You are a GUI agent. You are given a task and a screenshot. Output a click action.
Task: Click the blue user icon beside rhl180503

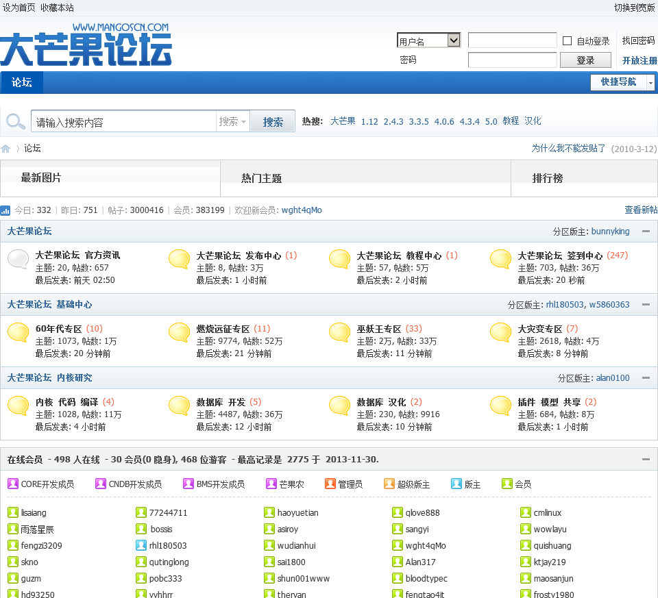141,545
